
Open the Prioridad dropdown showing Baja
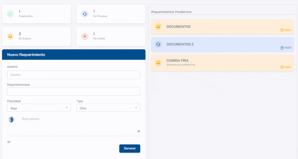pos(39,108)
